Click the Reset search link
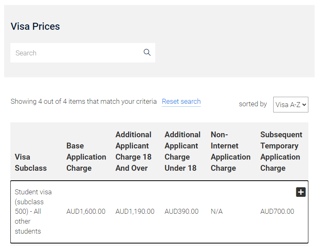This screenshot has width=315, height=246. [181, 102]
